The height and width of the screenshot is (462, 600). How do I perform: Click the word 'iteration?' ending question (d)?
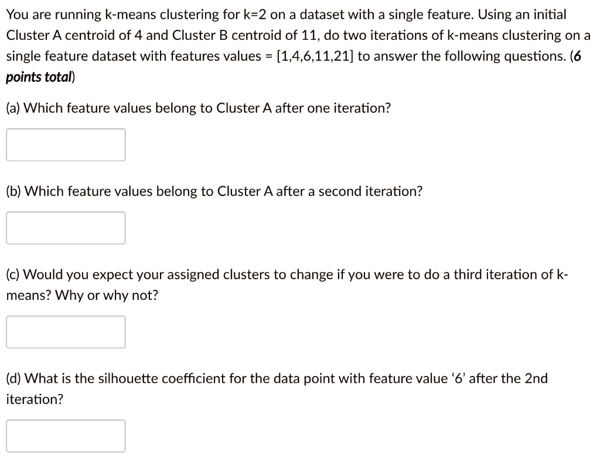35,399
